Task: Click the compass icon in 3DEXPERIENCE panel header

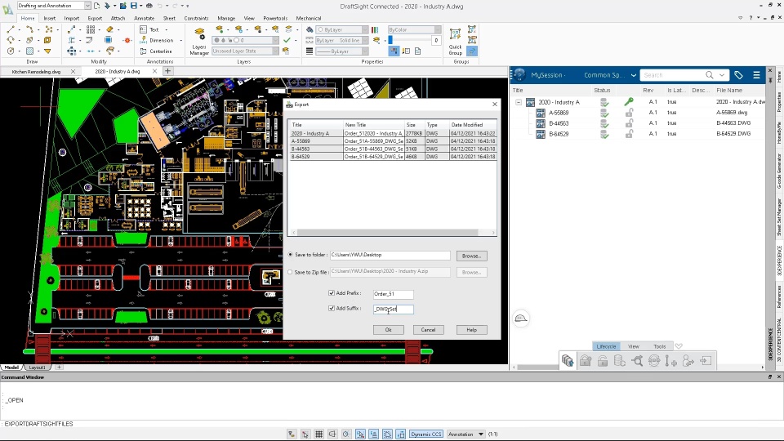Action: coord(519,75)
